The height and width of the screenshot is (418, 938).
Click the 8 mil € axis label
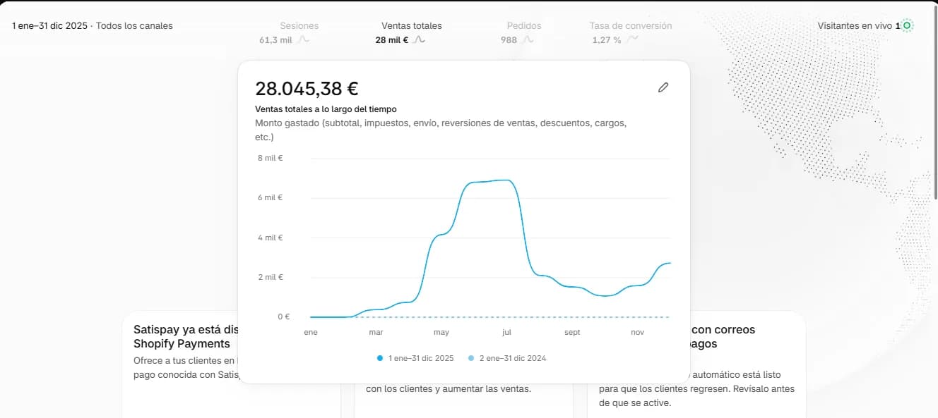point(271,158)
